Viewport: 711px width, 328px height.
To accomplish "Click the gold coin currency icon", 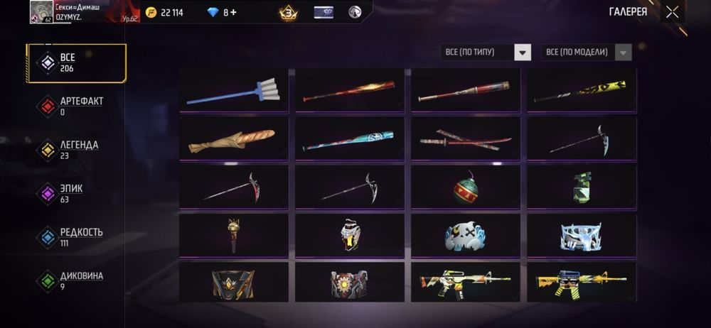I will click(151, 13).
